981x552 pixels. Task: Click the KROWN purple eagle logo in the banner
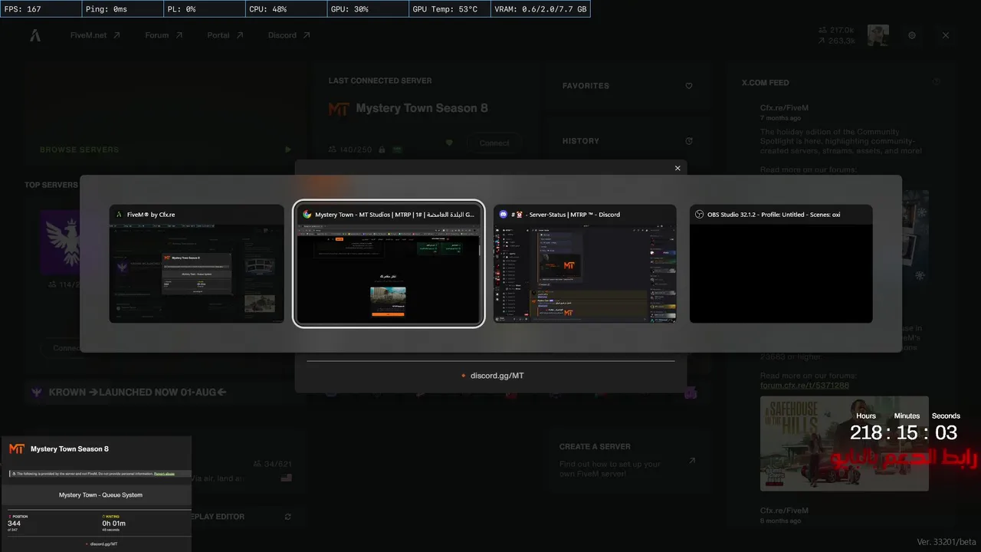point(36,393)
